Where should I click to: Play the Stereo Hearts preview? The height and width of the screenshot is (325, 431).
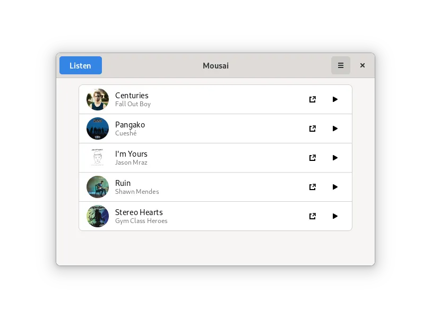pos(335,216)
